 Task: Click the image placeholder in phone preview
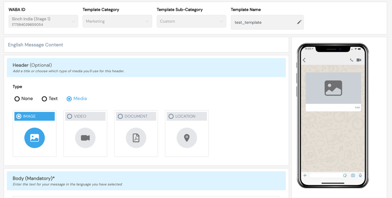tap(333, 88)
